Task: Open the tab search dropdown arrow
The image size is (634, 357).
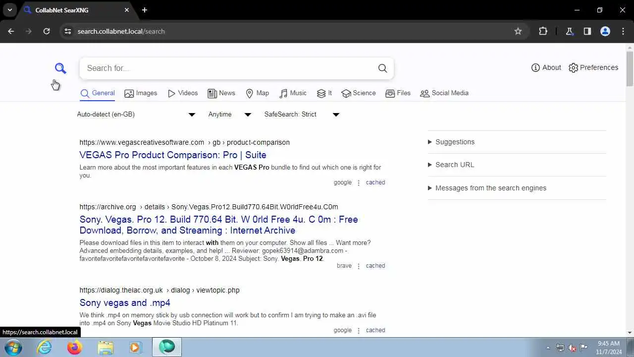Action: (9, 10)
